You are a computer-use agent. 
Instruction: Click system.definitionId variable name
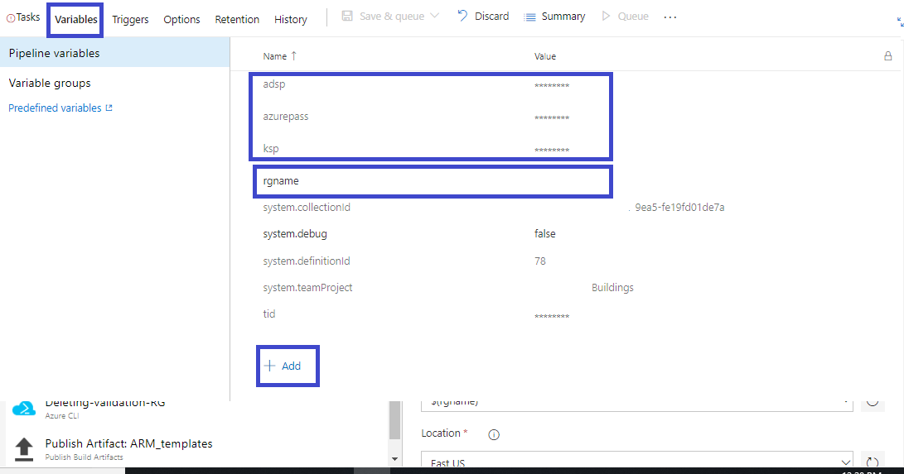click(x=306, y=261)
